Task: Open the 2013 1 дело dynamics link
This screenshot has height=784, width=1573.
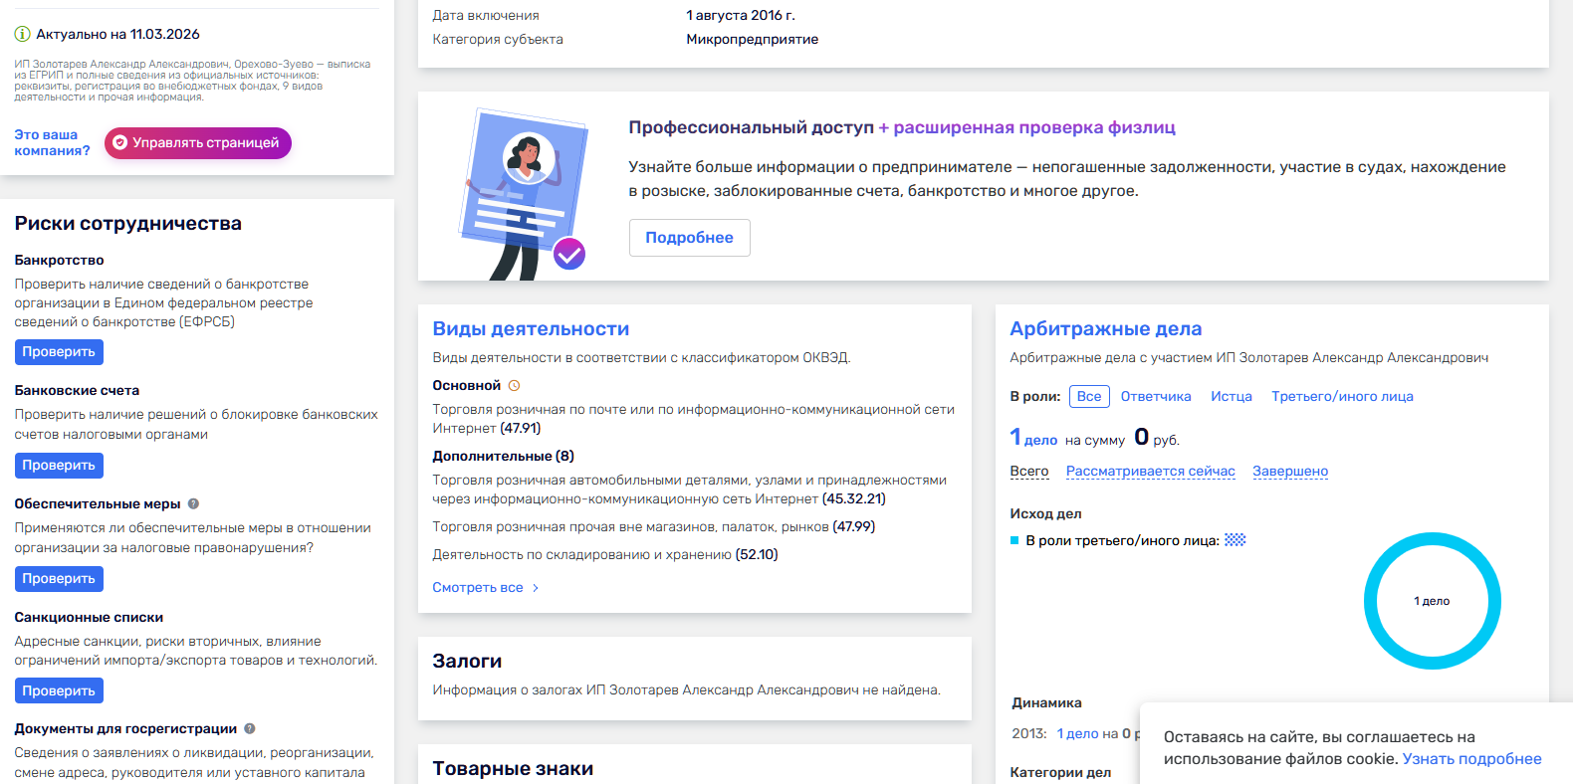Action: [x=1078, y=733]
